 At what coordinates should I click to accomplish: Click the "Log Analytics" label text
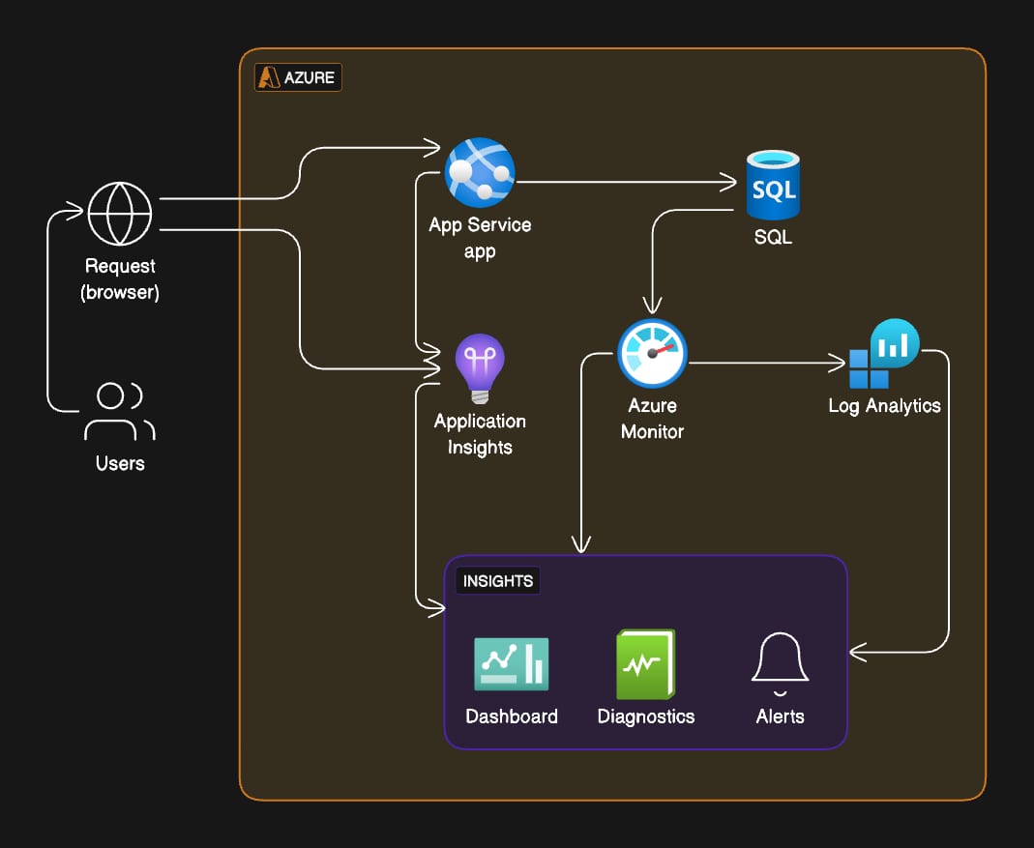coord(884,405)
